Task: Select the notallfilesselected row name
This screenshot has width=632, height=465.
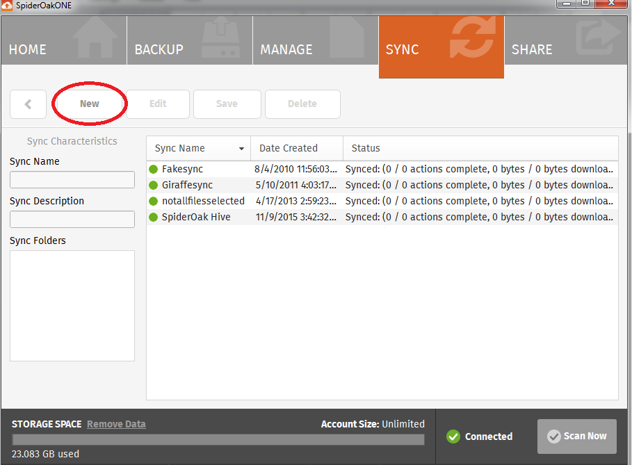Action: pyautogui.click(x=203, y=201)
